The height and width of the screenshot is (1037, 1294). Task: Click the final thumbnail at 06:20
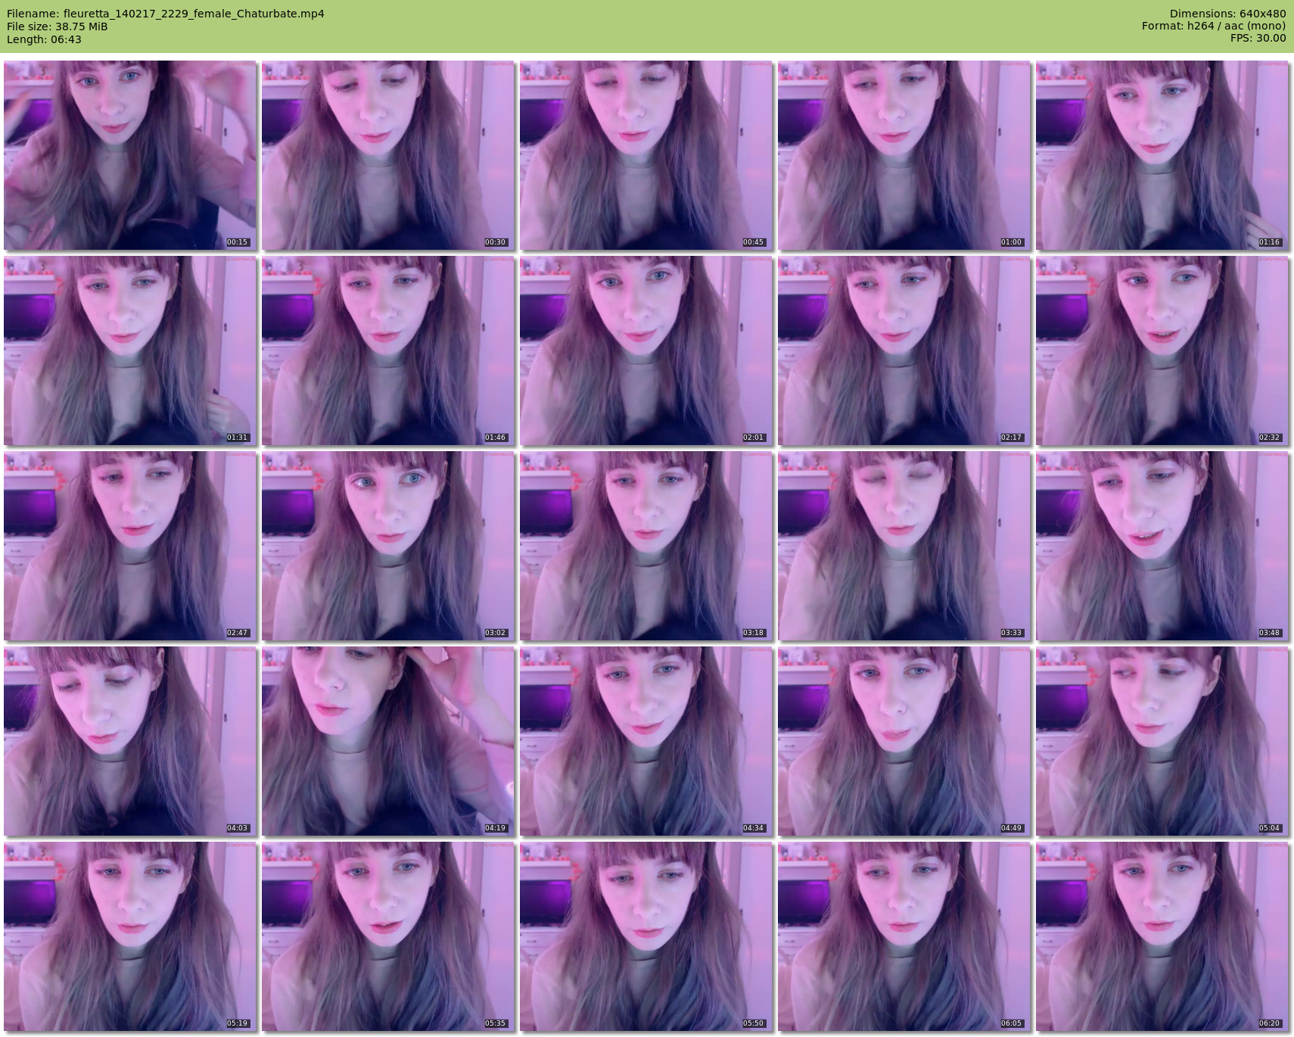coord(1162,936)
